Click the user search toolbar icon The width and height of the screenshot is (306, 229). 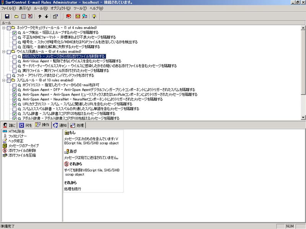click(x=85, y=16)
